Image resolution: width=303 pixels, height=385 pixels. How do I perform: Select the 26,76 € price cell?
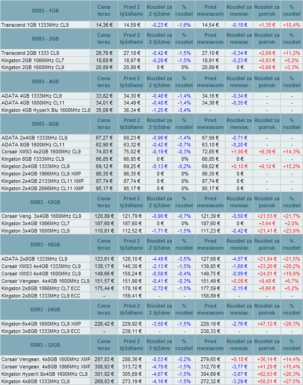pos(104,53)
